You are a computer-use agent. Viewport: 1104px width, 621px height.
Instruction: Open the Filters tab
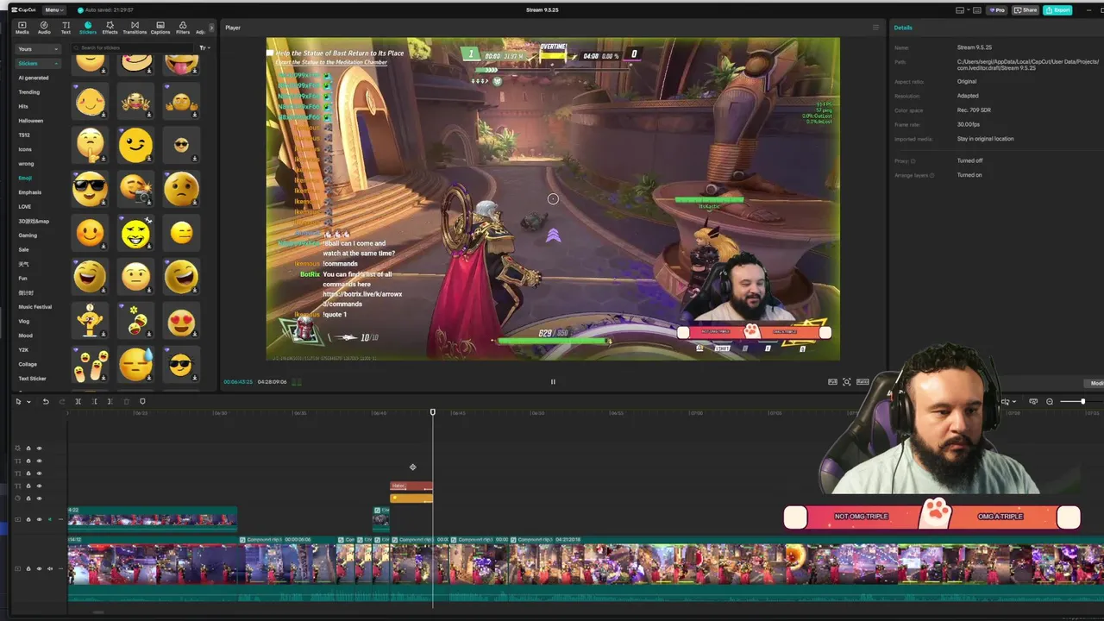(183, 27)
